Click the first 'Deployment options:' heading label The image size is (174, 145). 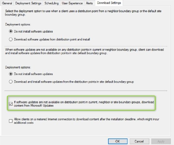point(18,25)
